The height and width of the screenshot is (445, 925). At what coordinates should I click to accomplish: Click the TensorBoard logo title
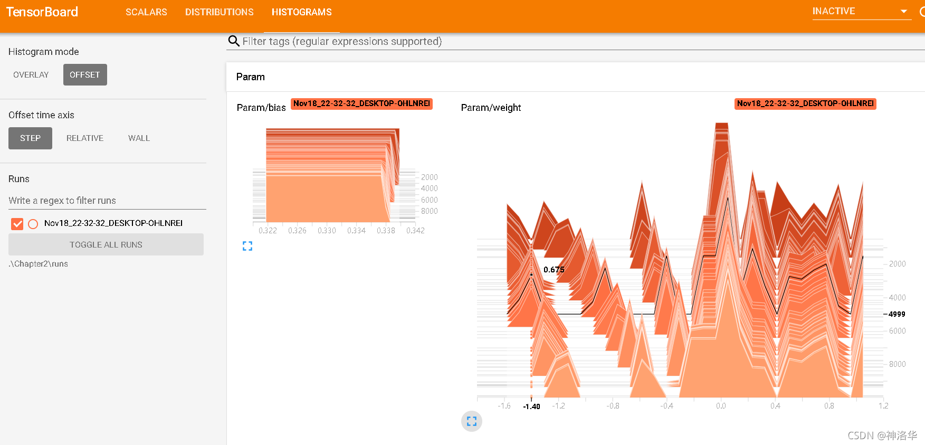(x=42, y=12)
